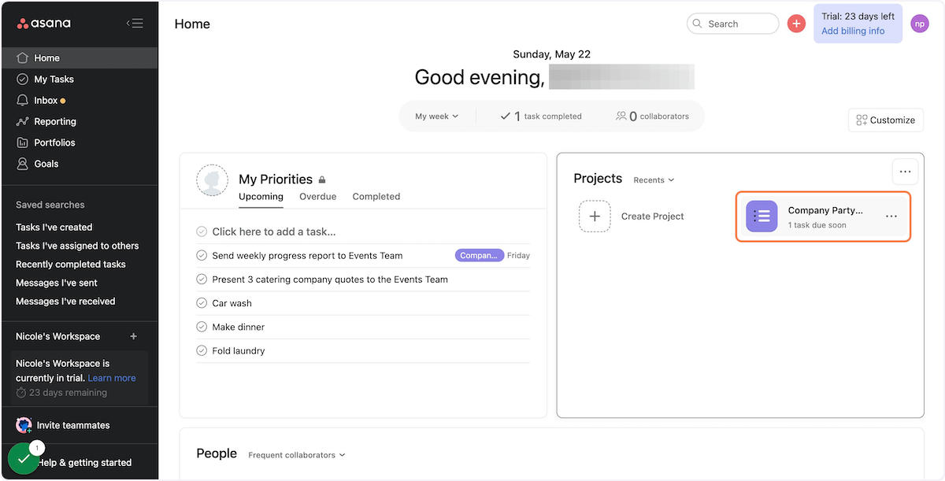This screenshot has width=945, height=481.
Task: Switch to the Upcoming tab
Action: 261,197
